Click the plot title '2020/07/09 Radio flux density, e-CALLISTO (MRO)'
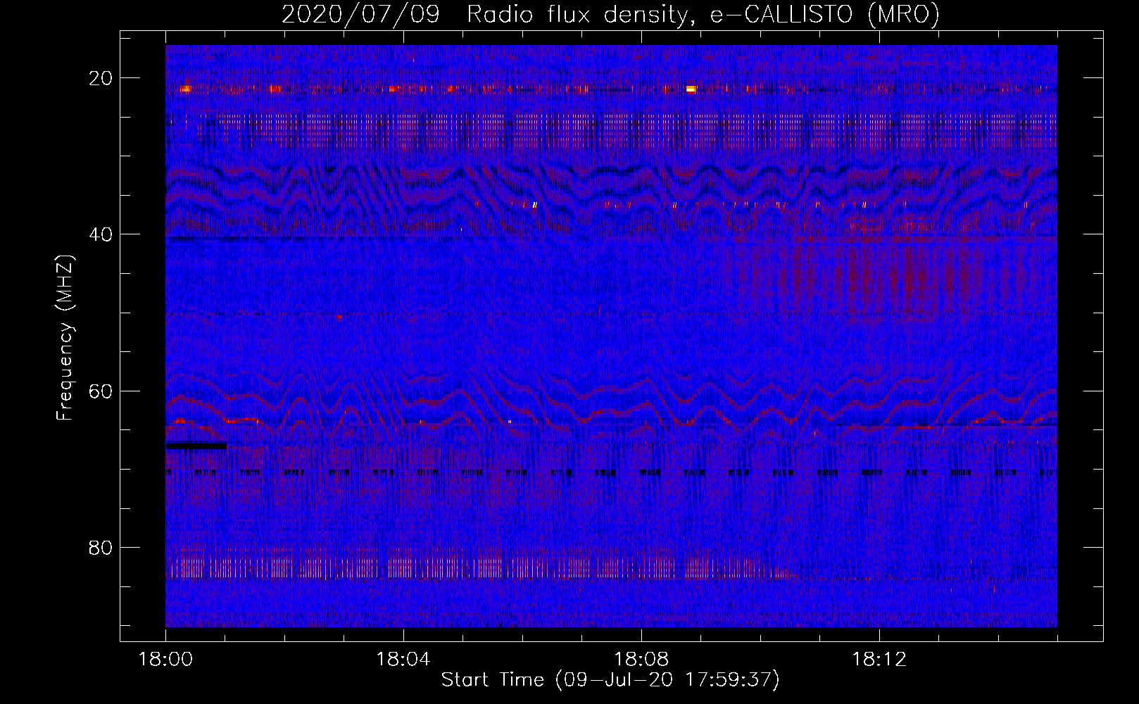 tap(610, 15)
